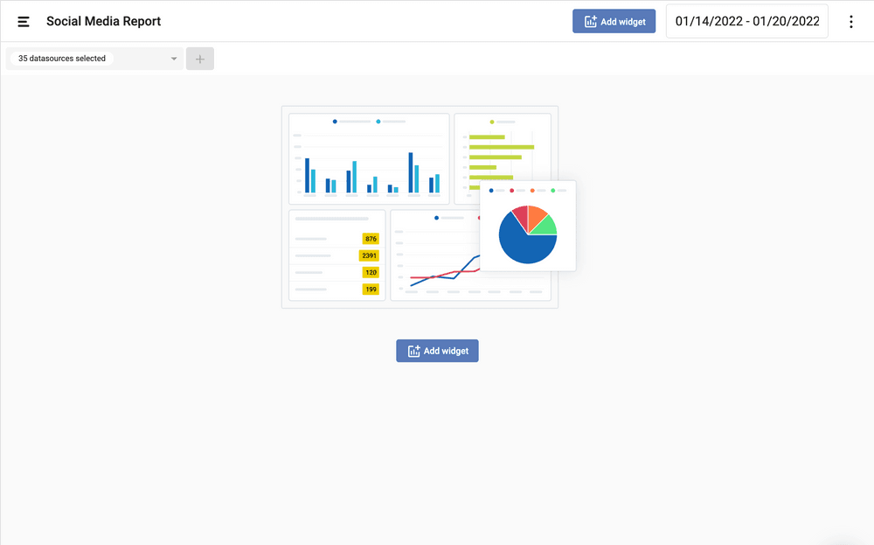Open the hamburger navigation menu
Image resolution: width=874 pixels, height=545 pixels.
[x=24, y=22]
